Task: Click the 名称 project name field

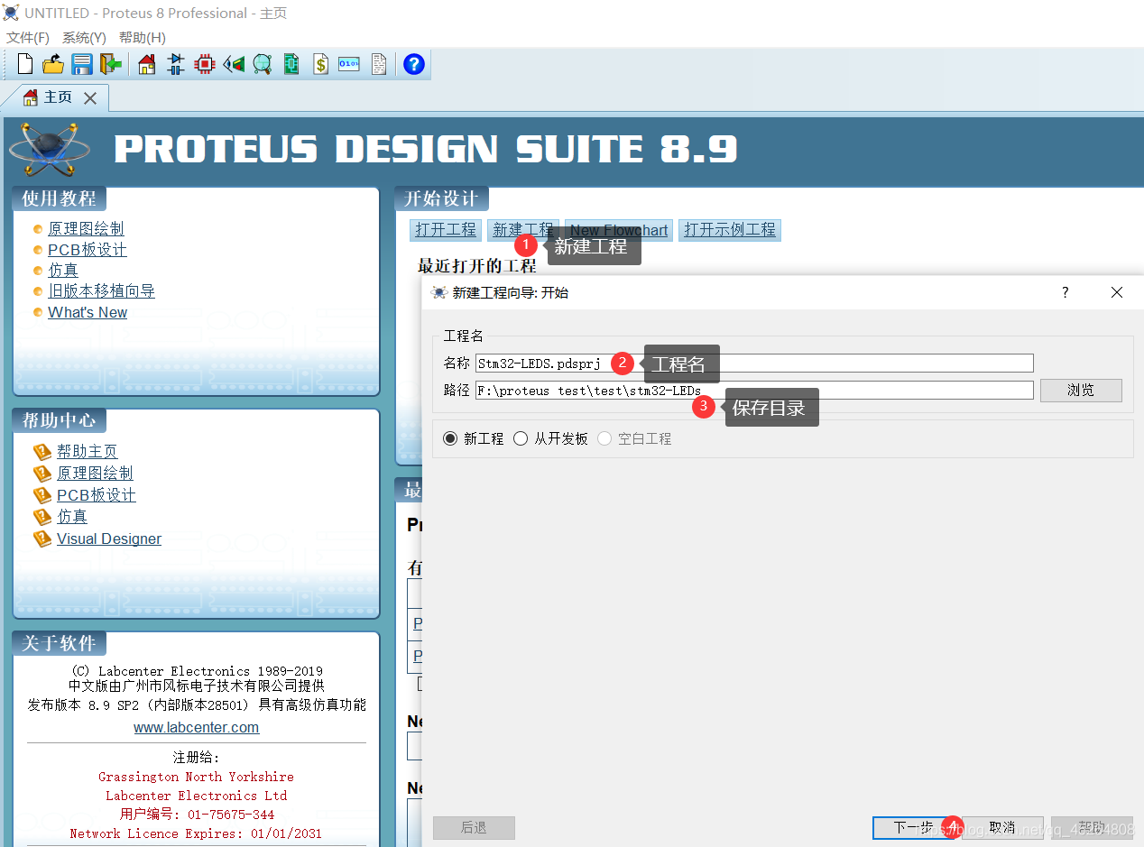Action: click(754, 363)
